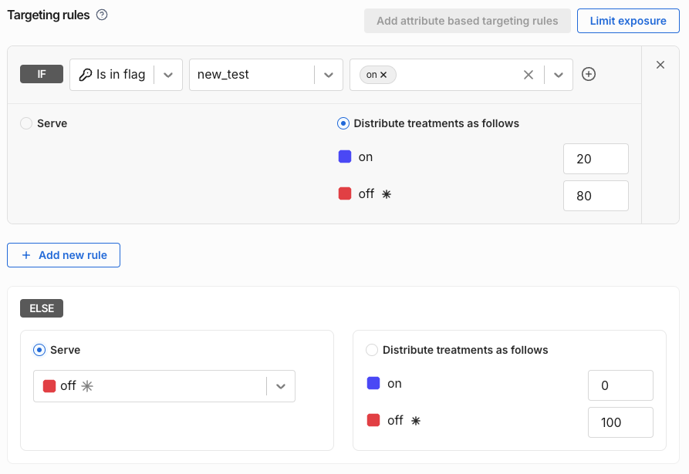
Task: Click the plus circle to add condition
Action: 589,75
